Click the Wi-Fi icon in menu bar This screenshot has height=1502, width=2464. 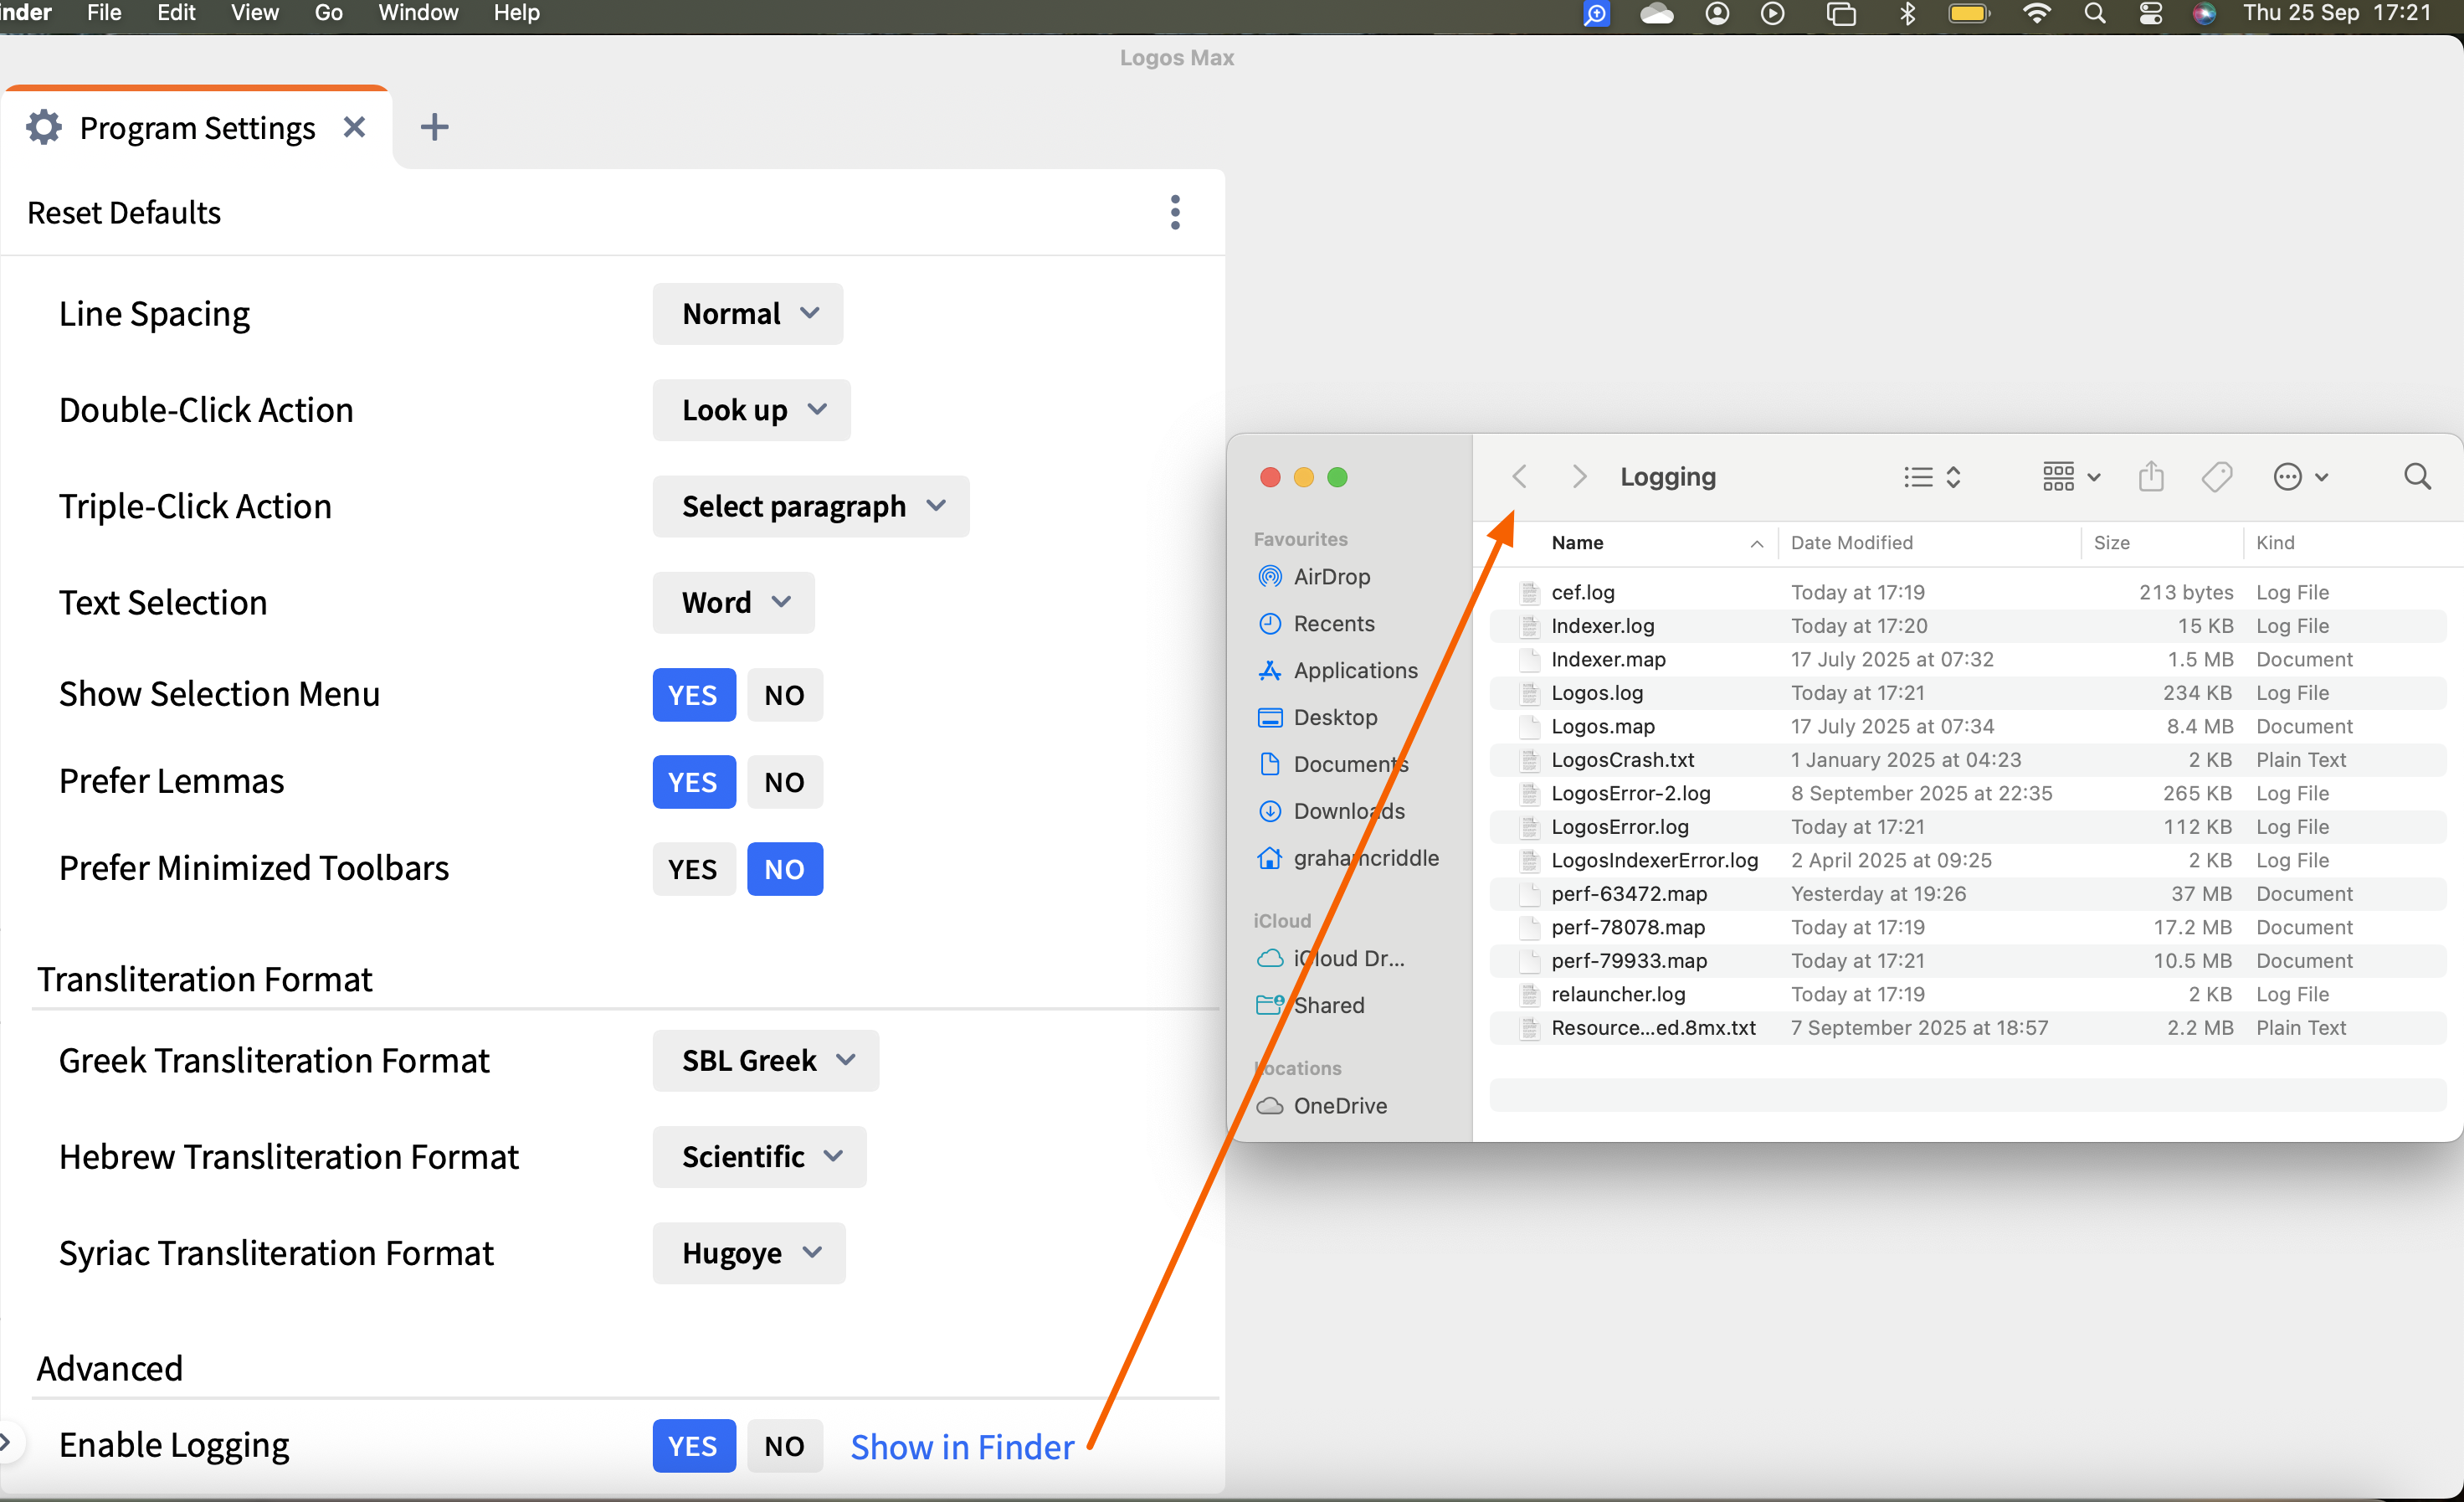(x=2036, y=14)
